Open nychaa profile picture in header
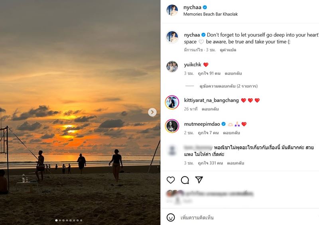This screenshot has height=225, width=319. point(172,10)
